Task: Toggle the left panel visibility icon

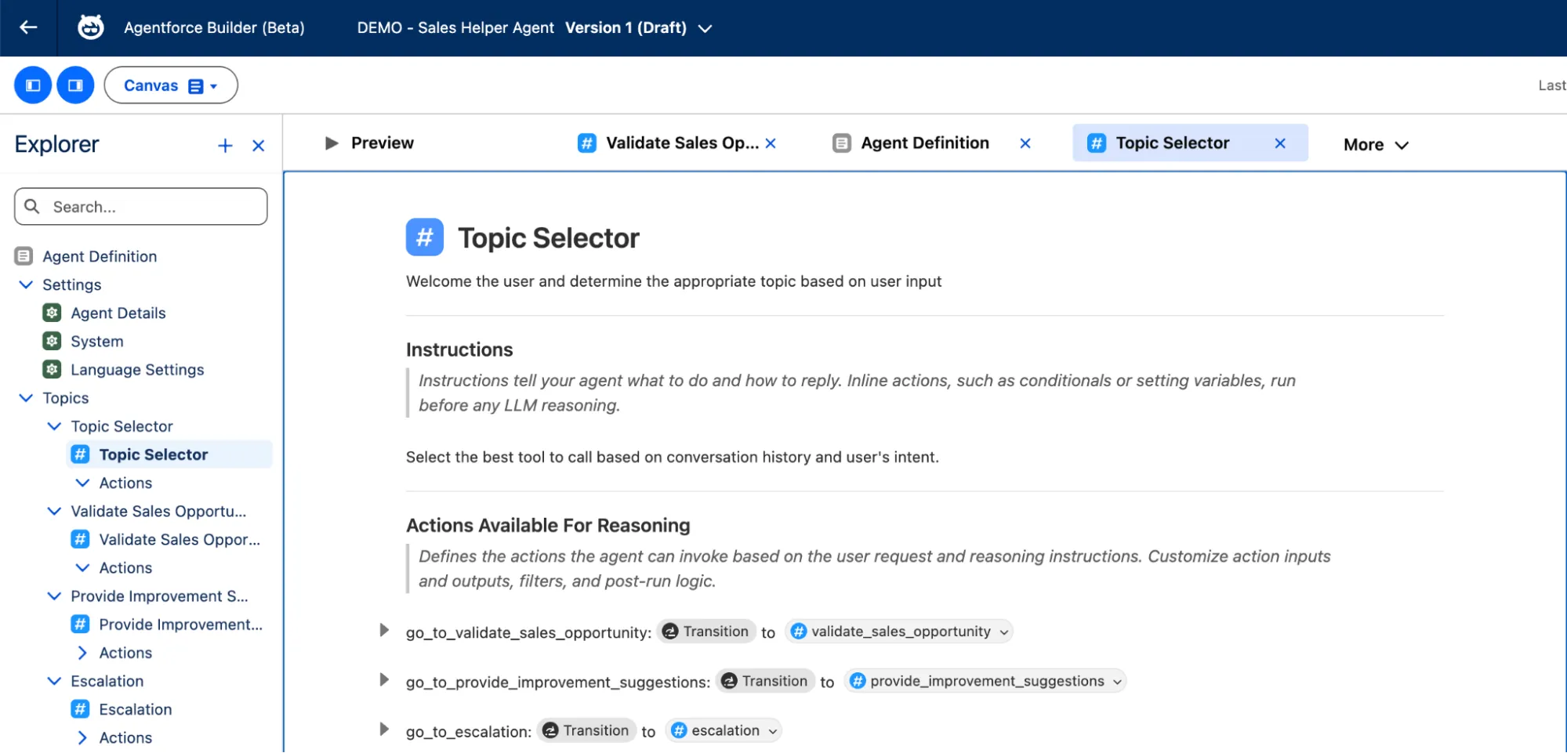Action: click(x=32, y=85)
